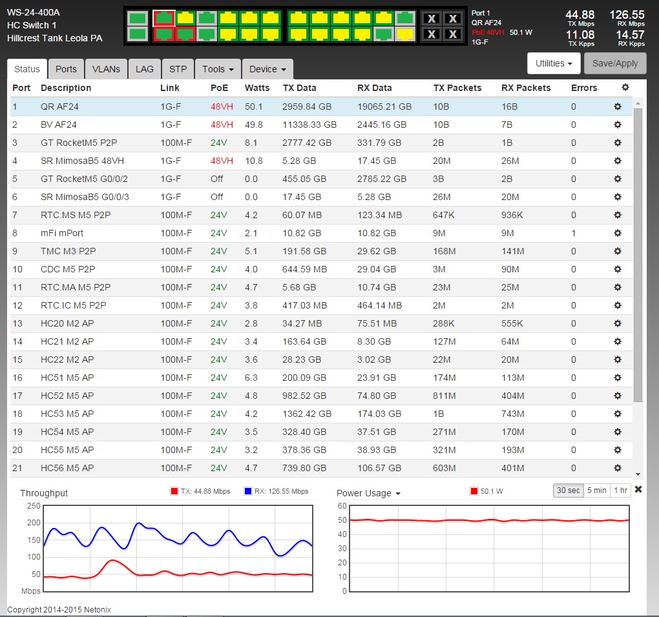Switch to the Ports tab
The height and width of the screenshot is (617, 659).
coord(65,68)
